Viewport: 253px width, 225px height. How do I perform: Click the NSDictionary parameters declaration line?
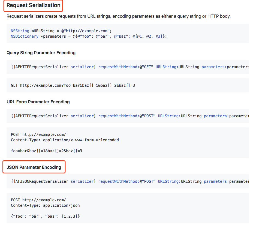pyautogui.click(x=89, y=36)
